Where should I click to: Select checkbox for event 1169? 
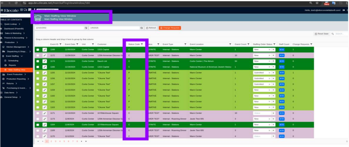(38, 131)
